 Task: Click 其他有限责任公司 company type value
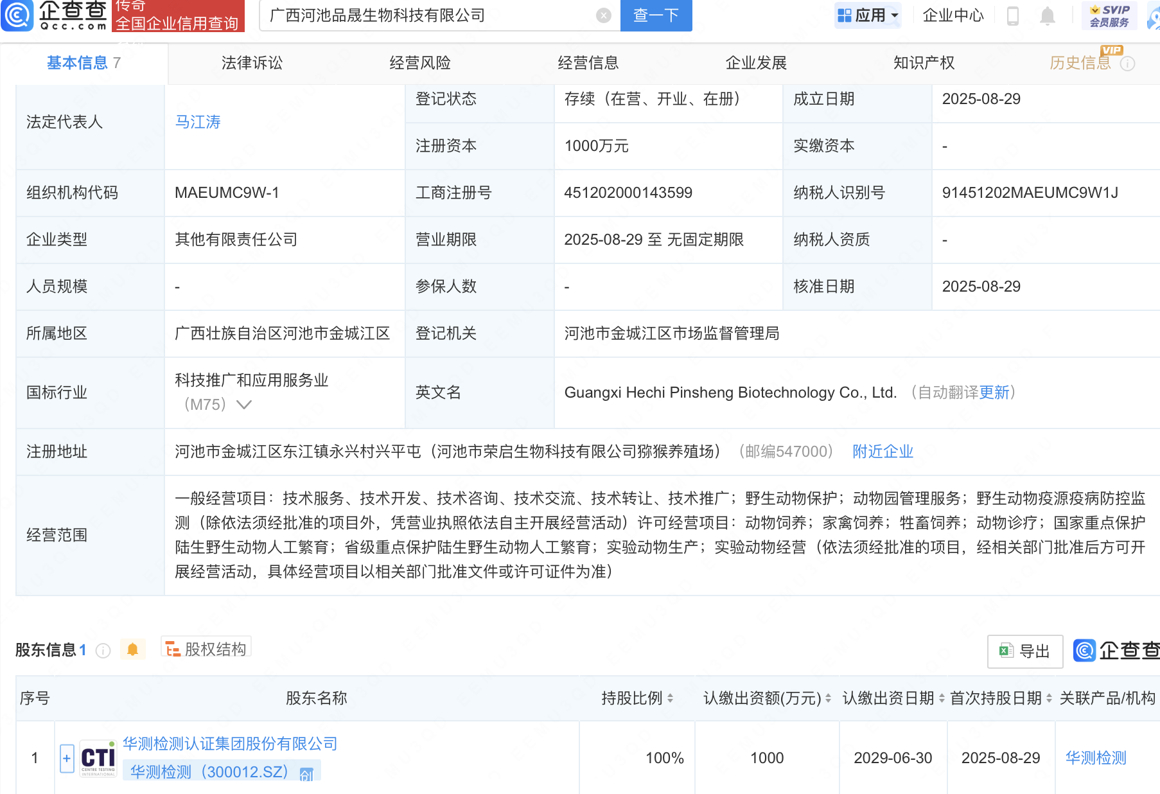(236, 240)
